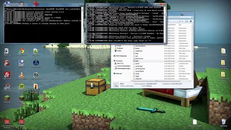The height and width of the screenshot is (130, 231).
Task: Open the Paint.NET desktop icon
Action: (x=22, y=64)
